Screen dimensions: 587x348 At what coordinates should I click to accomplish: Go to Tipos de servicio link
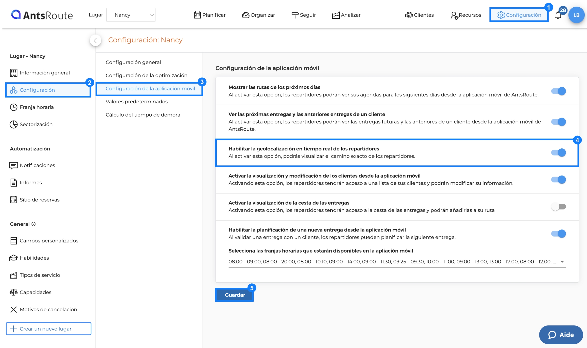tap(40, 275)
